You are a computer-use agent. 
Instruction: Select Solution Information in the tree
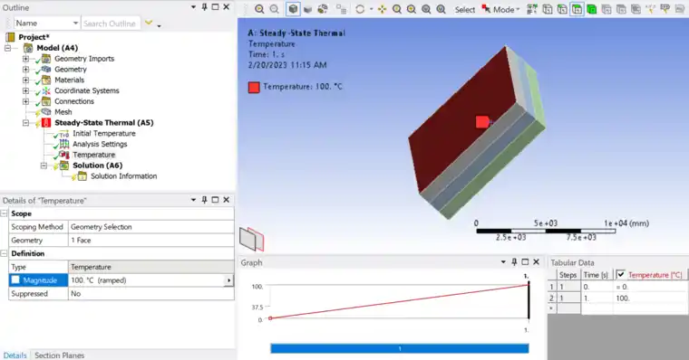(123, 175)
